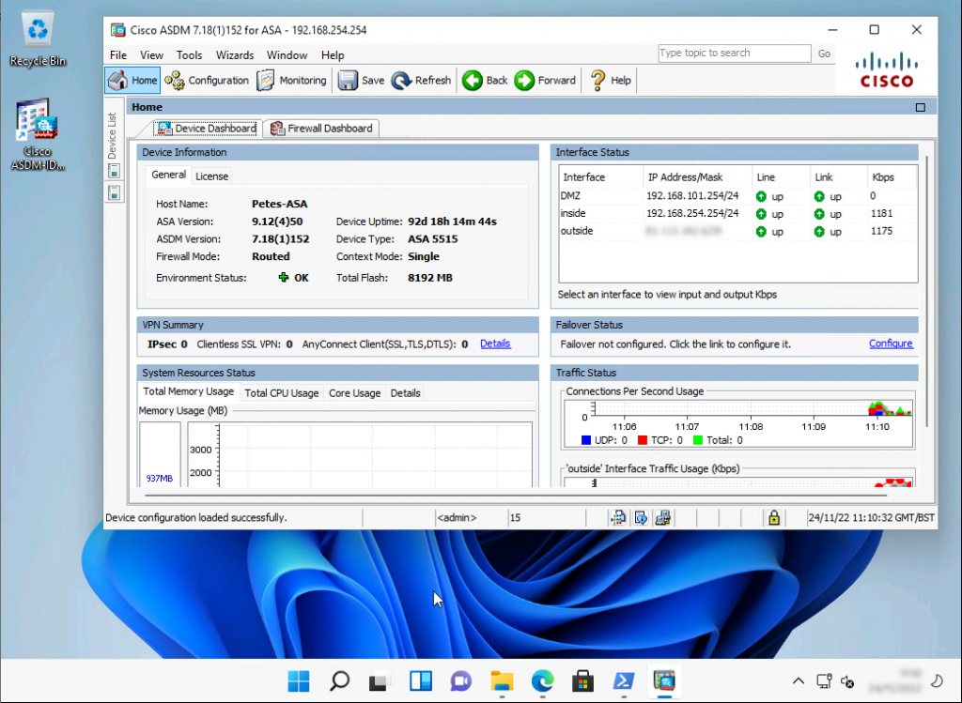Switch to the License tab
Viewport: 962px width, 703px height.
coord(211,176)
